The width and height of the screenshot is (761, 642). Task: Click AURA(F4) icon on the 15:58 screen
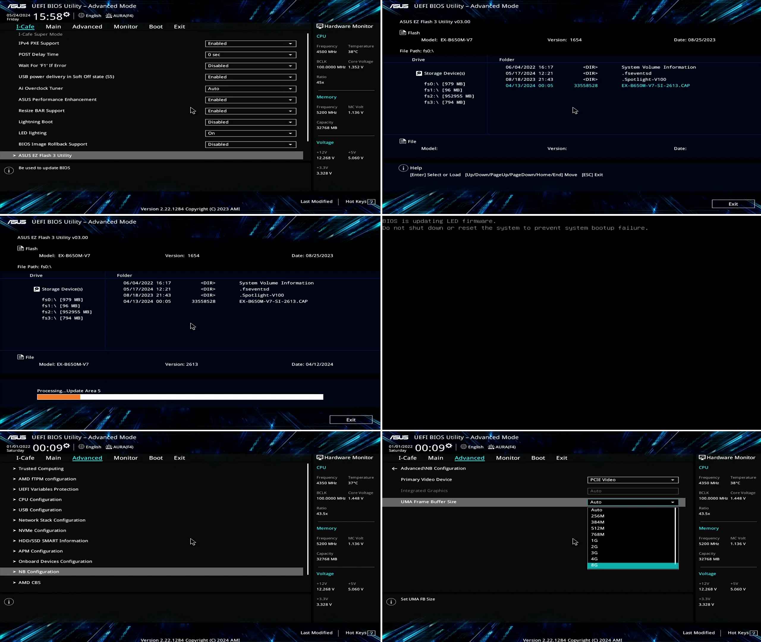109,16
